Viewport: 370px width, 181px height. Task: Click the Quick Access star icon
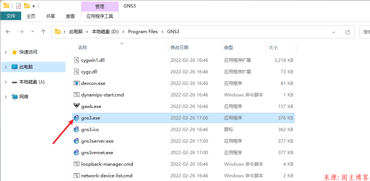tap(15, 52)
